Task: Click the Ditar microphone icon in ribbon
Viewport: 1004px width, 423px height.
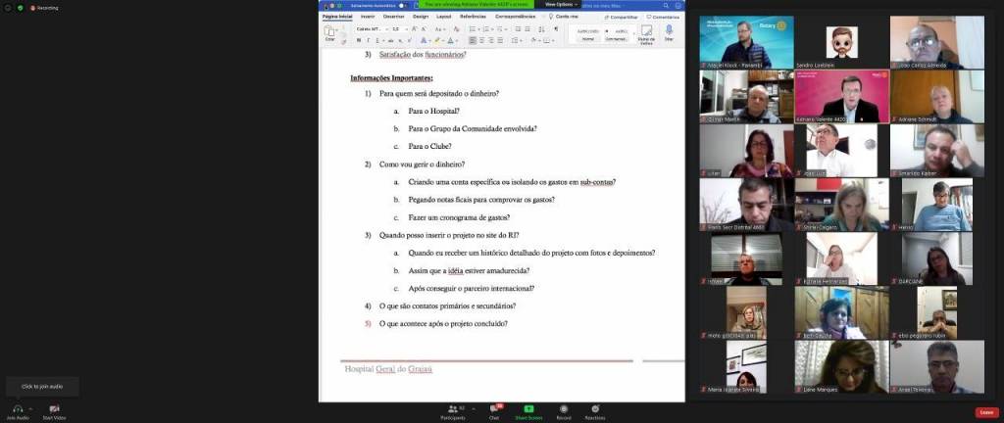Action: coord(669,31)
